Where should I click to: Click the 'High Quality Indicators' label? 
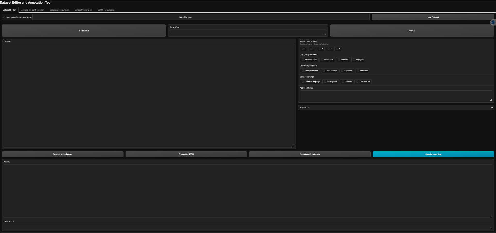[x=308, y=55]
